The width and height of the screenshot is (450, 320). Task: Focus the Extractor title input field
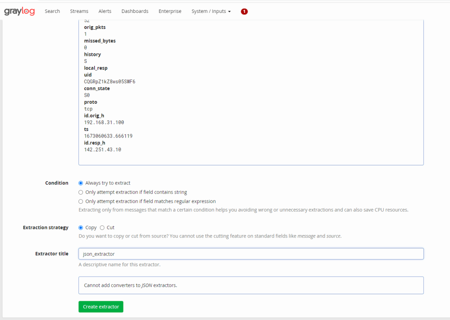pyautogui.click(x=251, y=254)
